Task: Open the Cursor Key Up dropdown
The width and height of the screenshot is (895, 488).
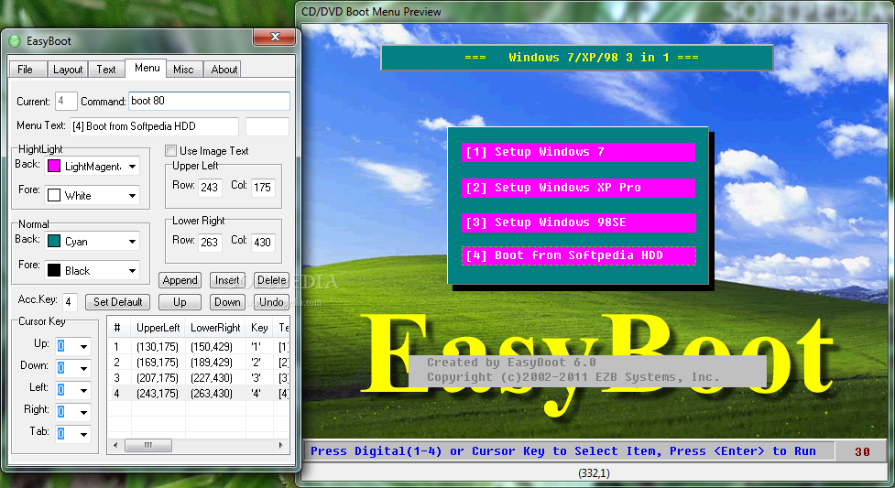Action: click(83, 346)
